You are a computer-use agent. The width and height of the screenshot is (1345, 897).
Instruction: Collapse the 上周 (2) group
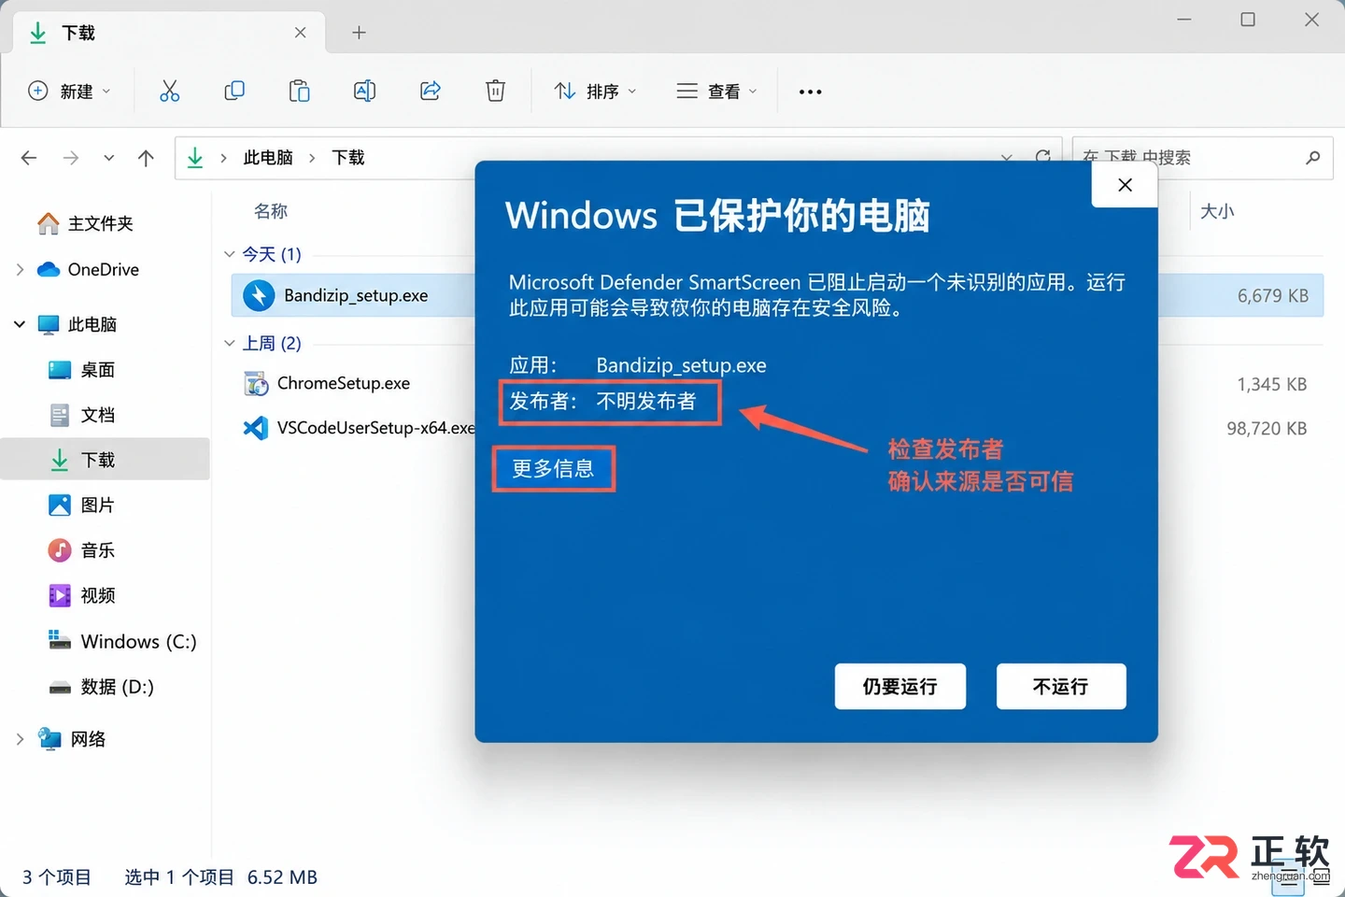(x=230, y=343)
